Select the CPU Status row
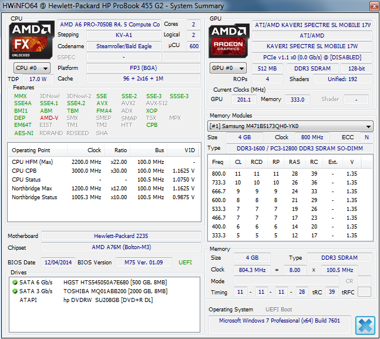The height and width of the screenshot is (339, 380). pos(103,180)
